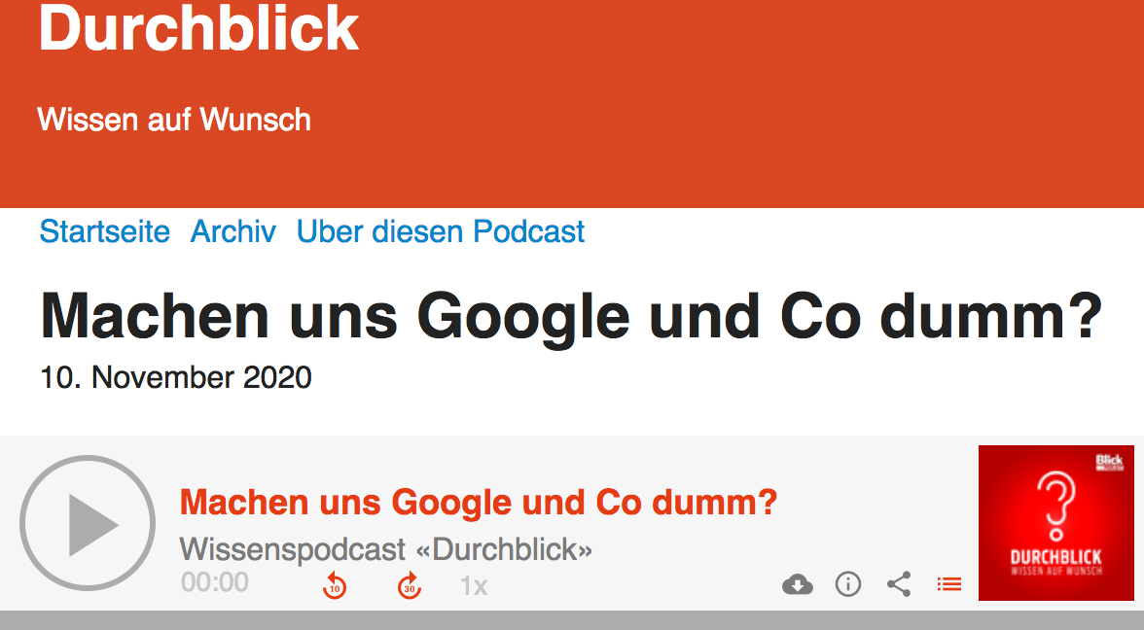The height and width of the screenshot is (630, 1144).
Task: Click the orange episode title in player
Action: 479,503
